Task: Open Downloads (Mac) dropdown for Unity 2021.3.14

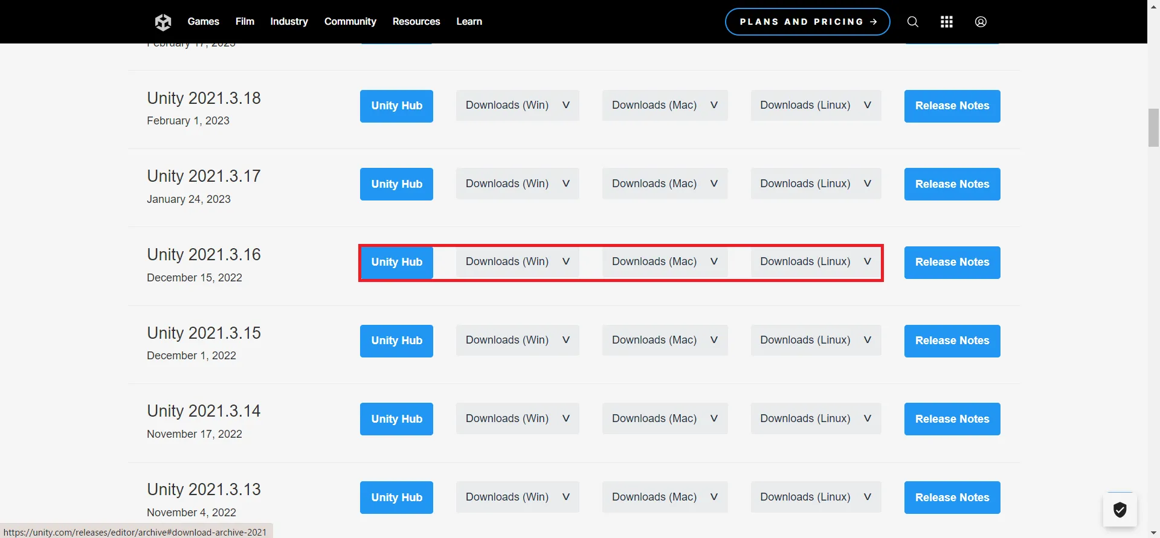Action: pyautogui.click(x=665, y=419)
